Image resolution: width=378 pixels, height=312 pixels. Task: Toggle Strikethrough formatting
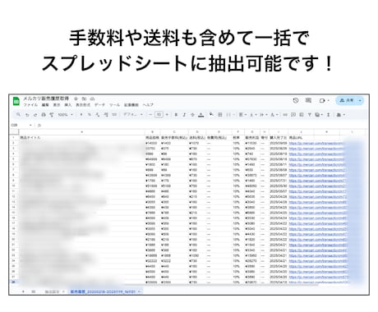point(192,115)
